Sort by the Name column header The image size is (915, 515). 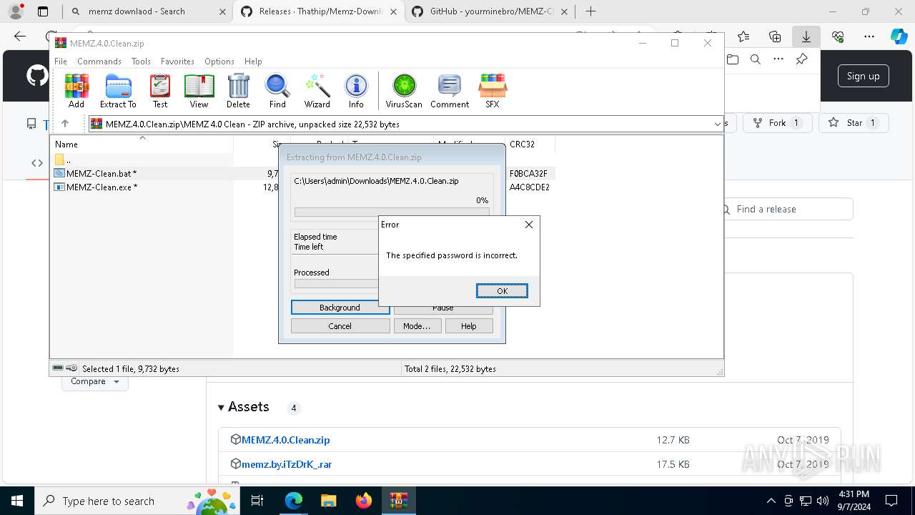(143, 144)
